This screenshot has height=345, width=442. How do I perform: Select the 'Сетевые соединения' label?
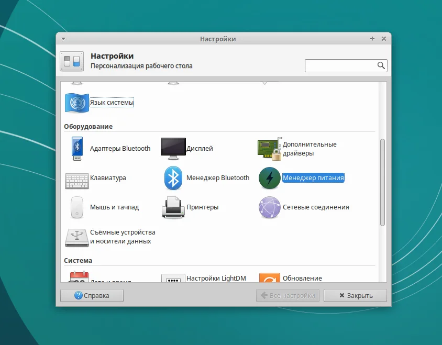316,207
